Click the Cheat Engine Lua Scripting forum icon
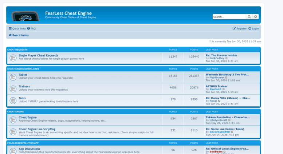 [13, 132]
